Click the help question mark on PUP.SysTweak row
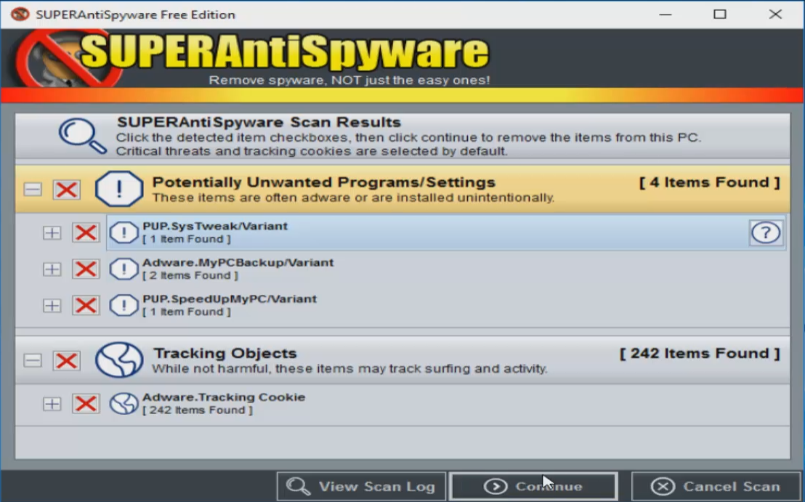The height and width of the screenshot is (502, 805). click(x=766, y=232)
